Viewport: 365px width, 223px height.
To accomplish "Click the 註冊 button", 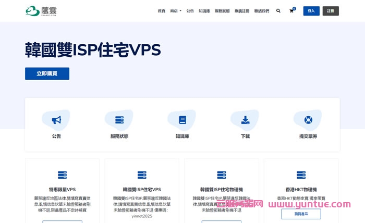I will click(331, 11).
